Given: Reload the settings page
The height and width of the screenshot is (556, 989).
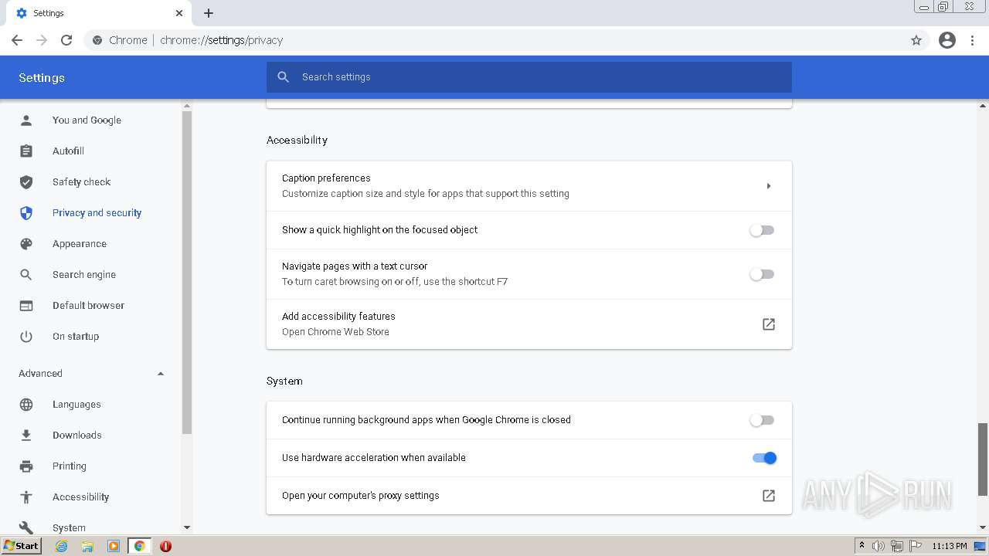Looking at the screenshot, I should pos(66,40).
